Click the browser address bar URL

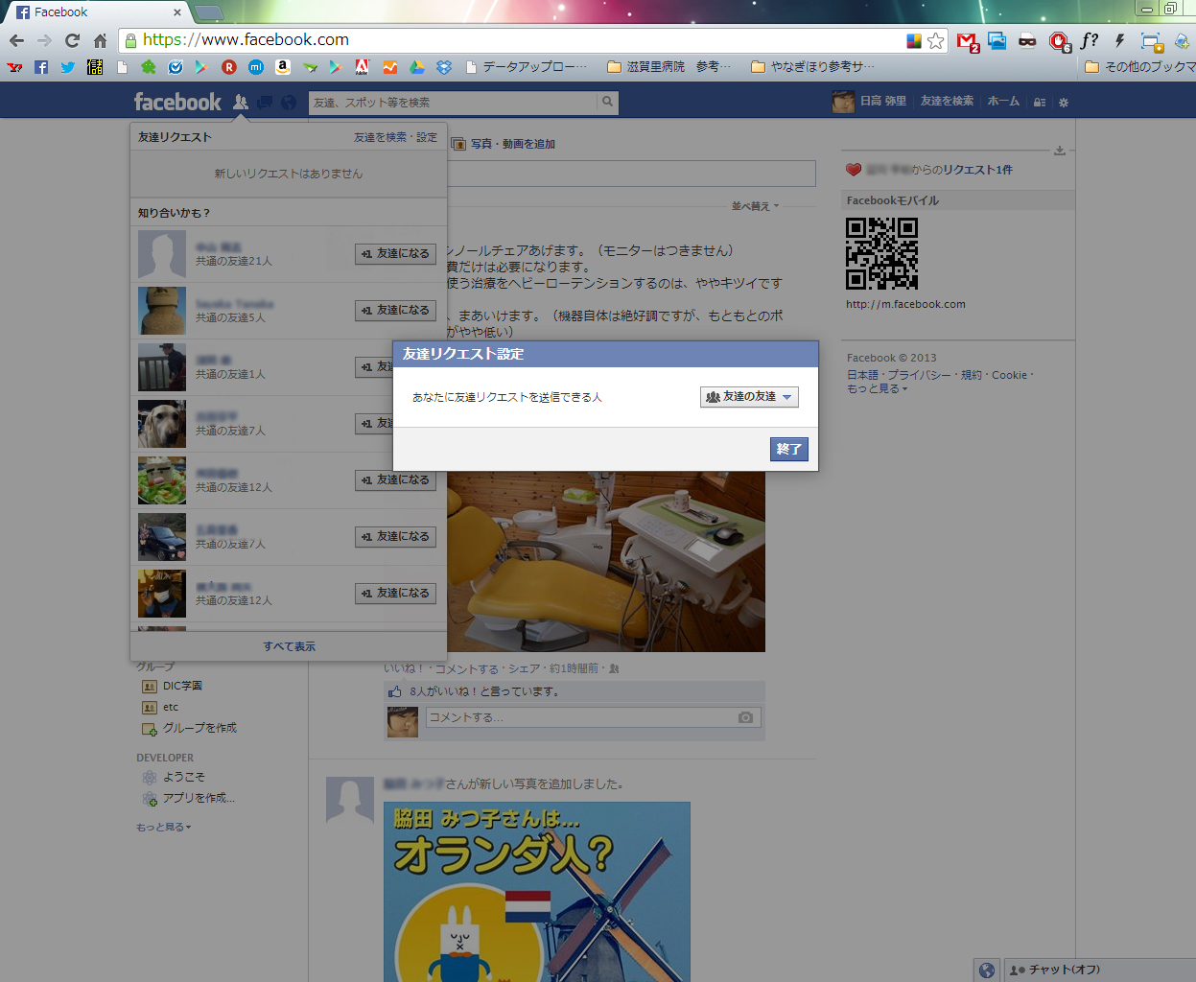point(246,40)
